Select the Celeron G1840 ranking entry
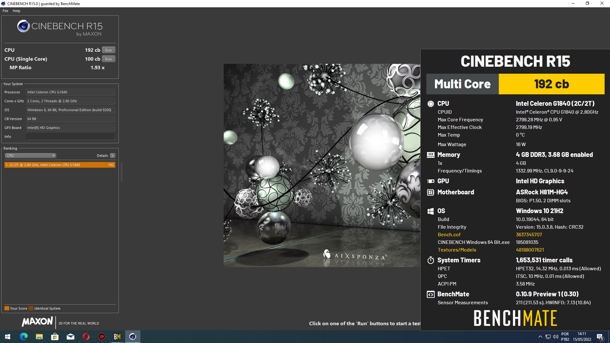This screenshot has width=610, height=343. pos(60,165)
